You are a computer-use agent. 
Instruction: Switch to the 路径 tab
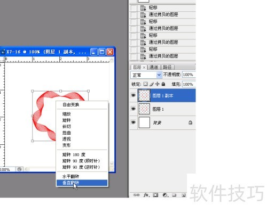pos(167,67)
